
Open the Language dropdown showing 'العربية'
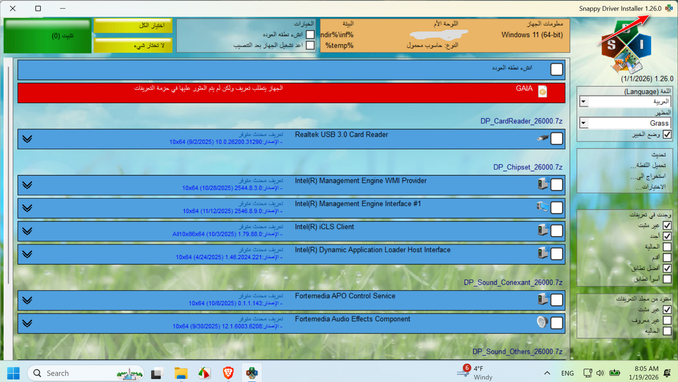[625, 102]
